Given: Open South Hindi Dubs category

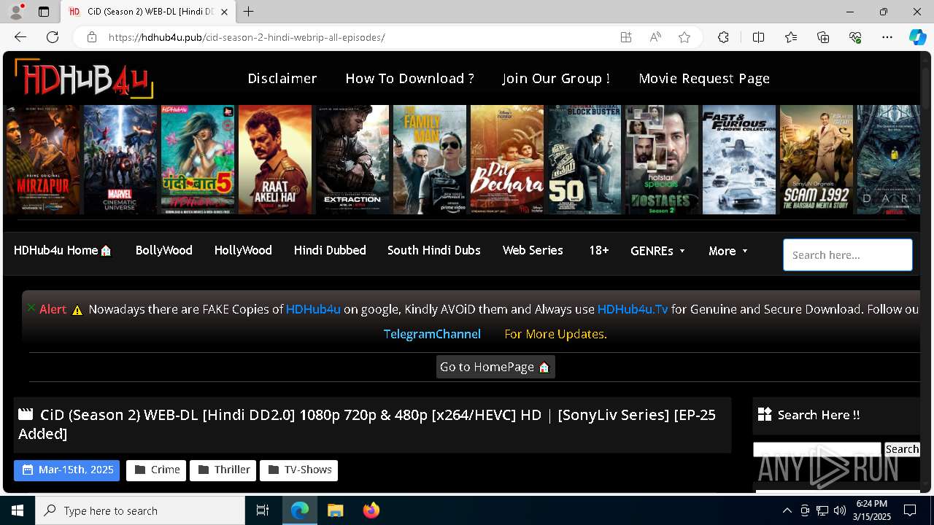Looking at the screenshot, I should (434, 250).
